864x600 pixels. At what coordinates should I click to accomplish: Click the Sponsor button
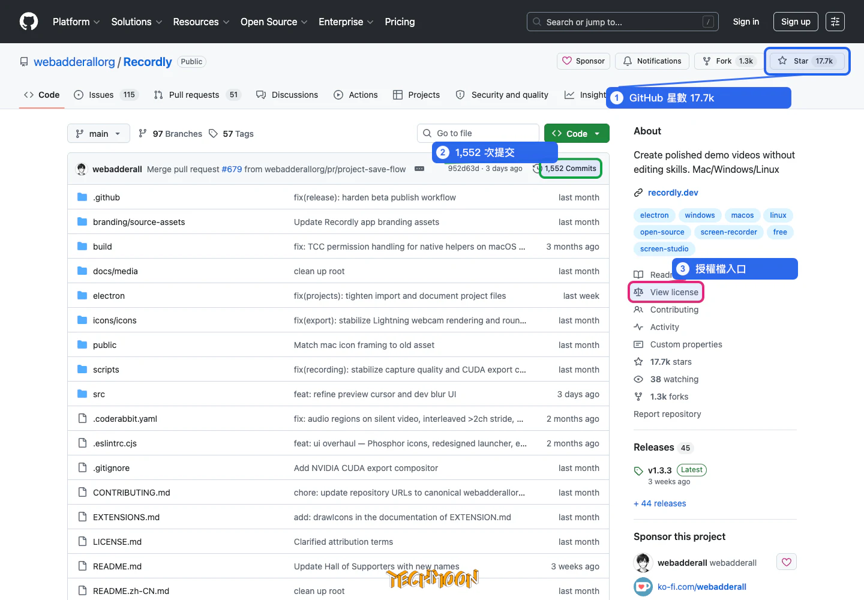click(x=584, y=61)
